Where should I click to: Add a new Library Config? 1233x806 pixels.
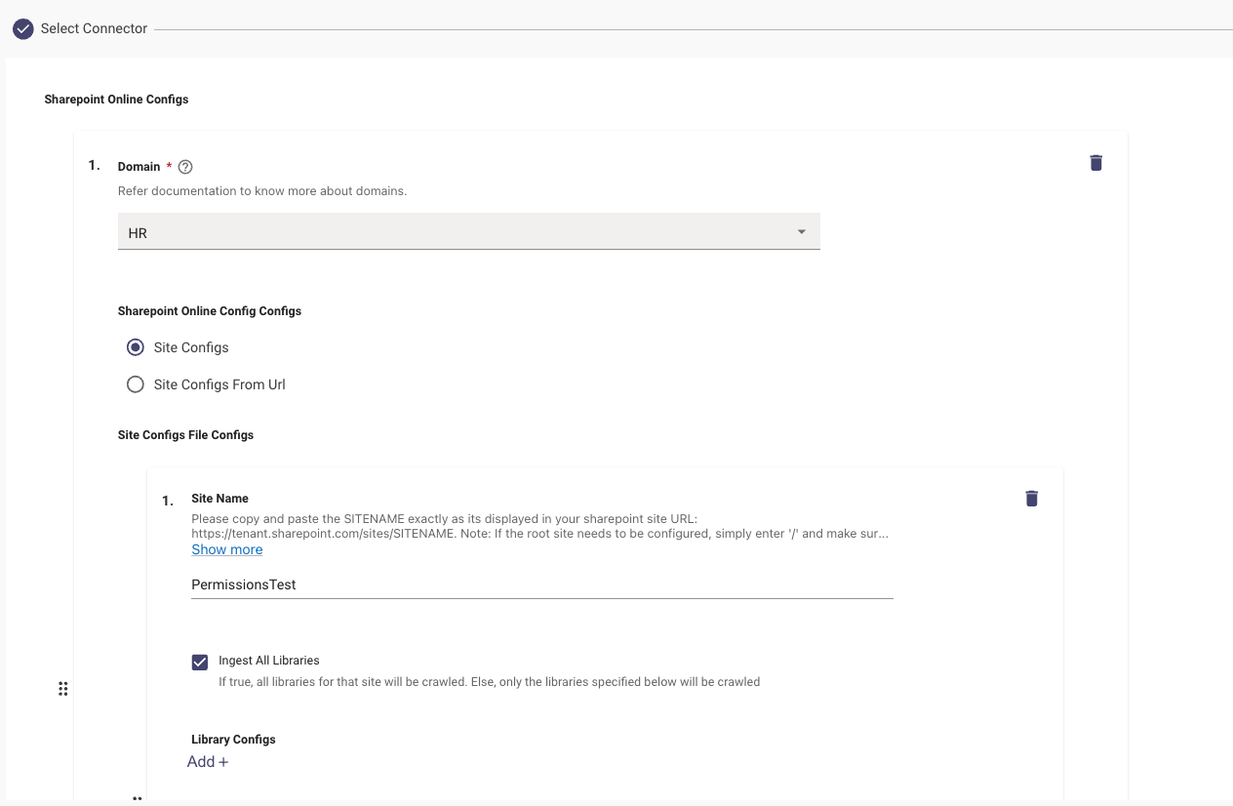pos(208,761)
